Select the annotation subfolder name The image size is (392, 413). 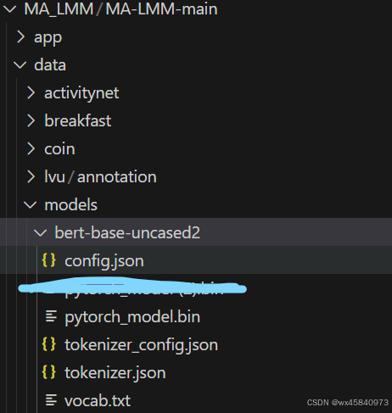pos(117,177)
